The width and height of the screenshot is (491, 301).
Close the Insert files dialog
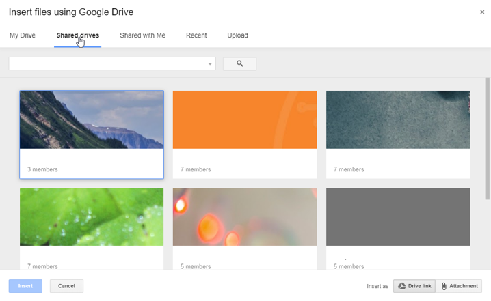coord(482,12)
